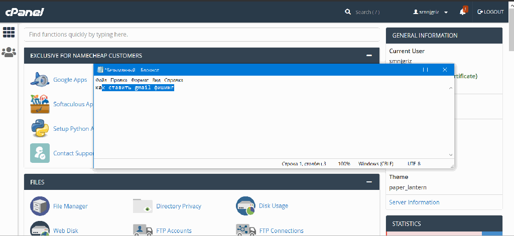Screen dimensions: 514x236
Task: Open the Файл menu in Notepad
Action: click(x=100, y=80)
